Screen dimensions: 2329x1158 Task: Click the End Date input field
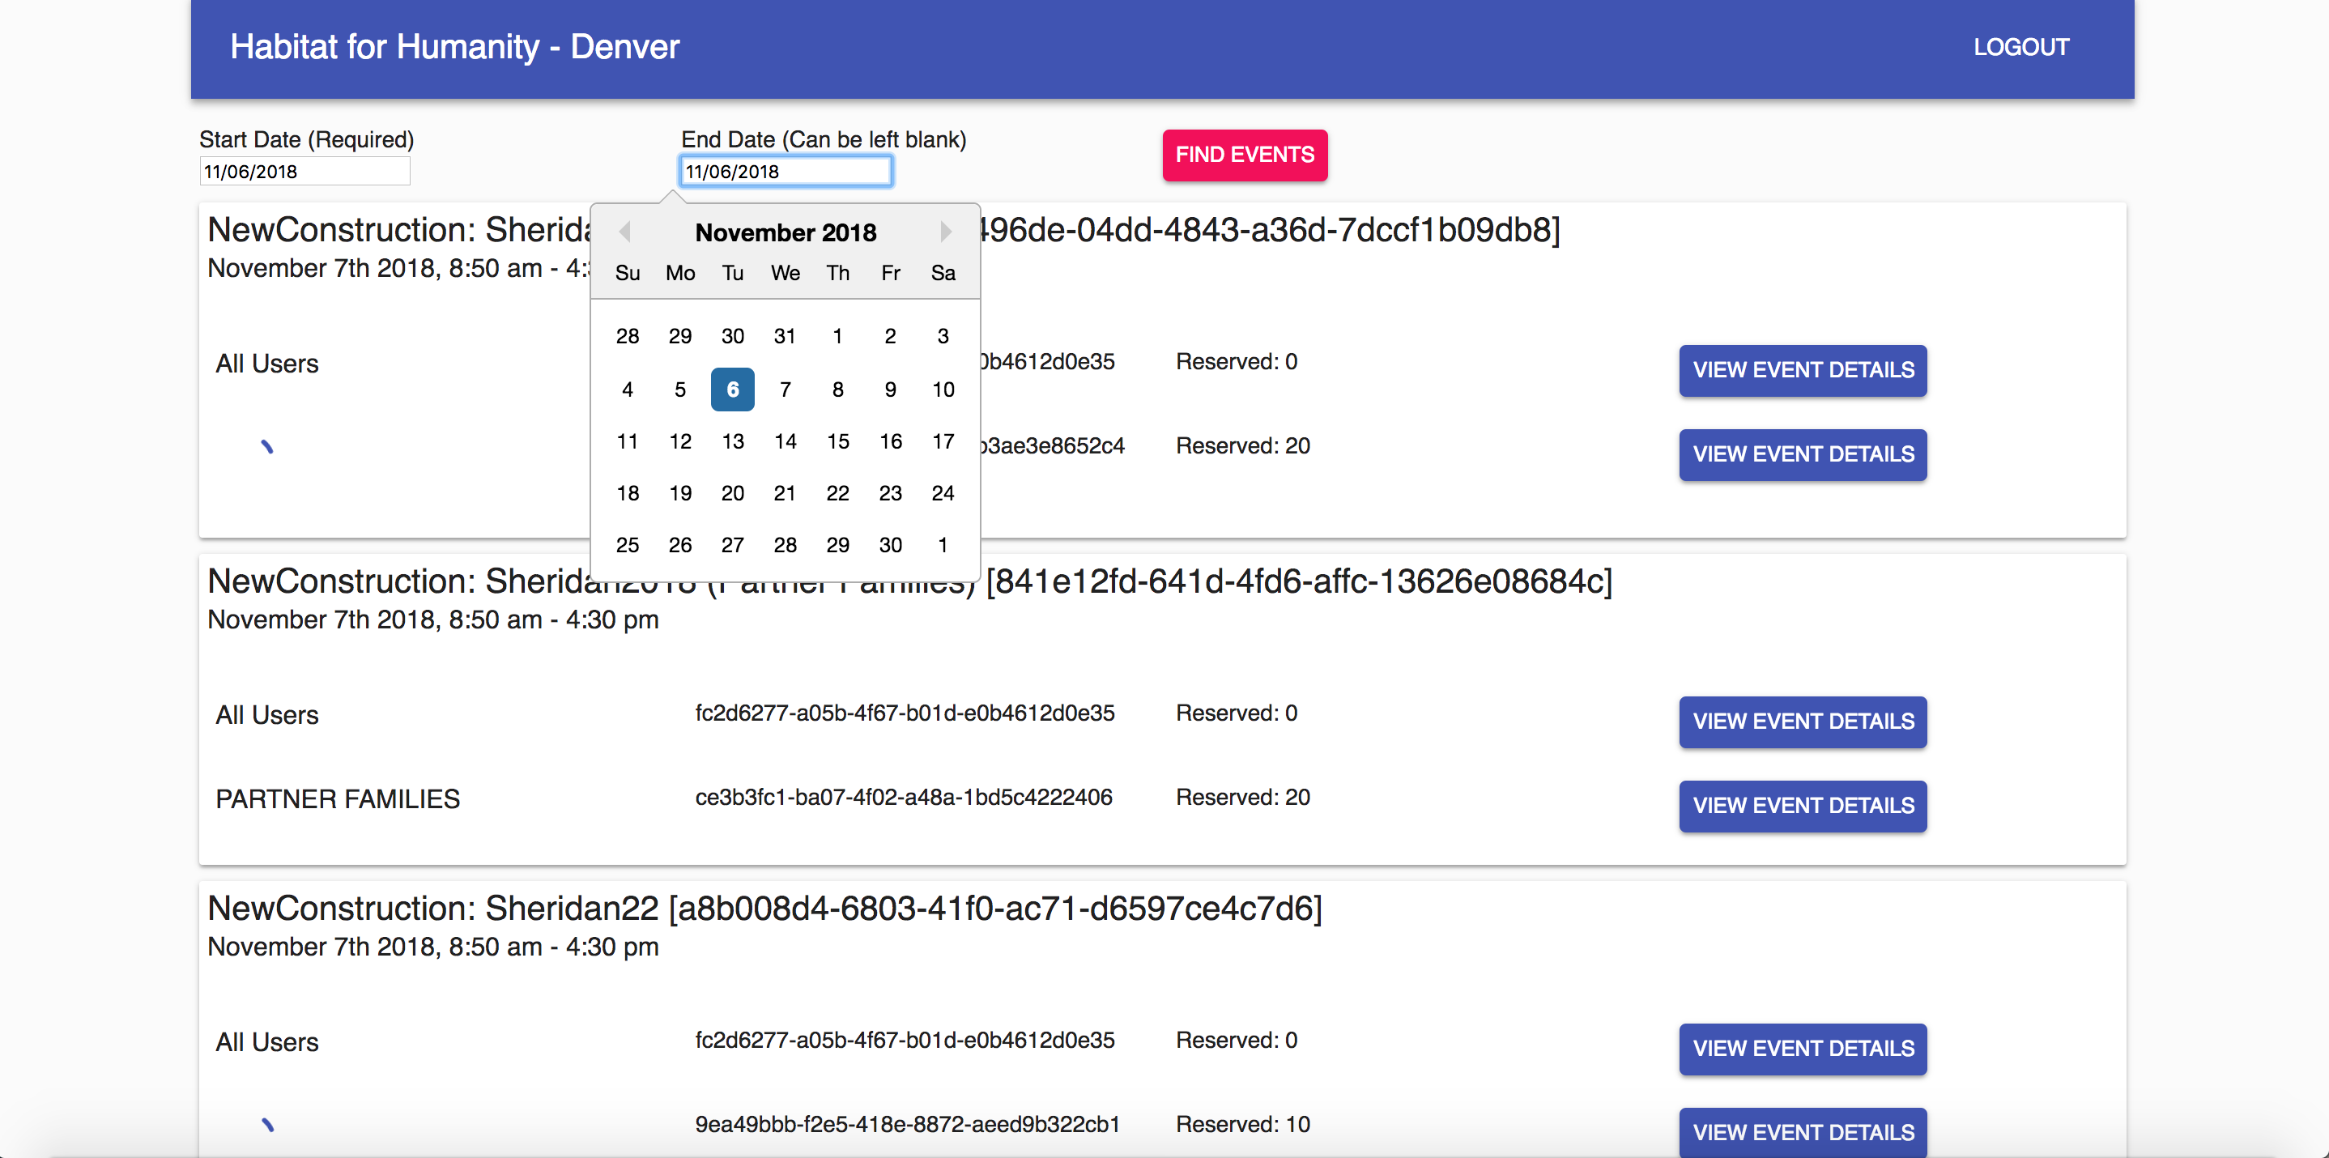[785, 172]
